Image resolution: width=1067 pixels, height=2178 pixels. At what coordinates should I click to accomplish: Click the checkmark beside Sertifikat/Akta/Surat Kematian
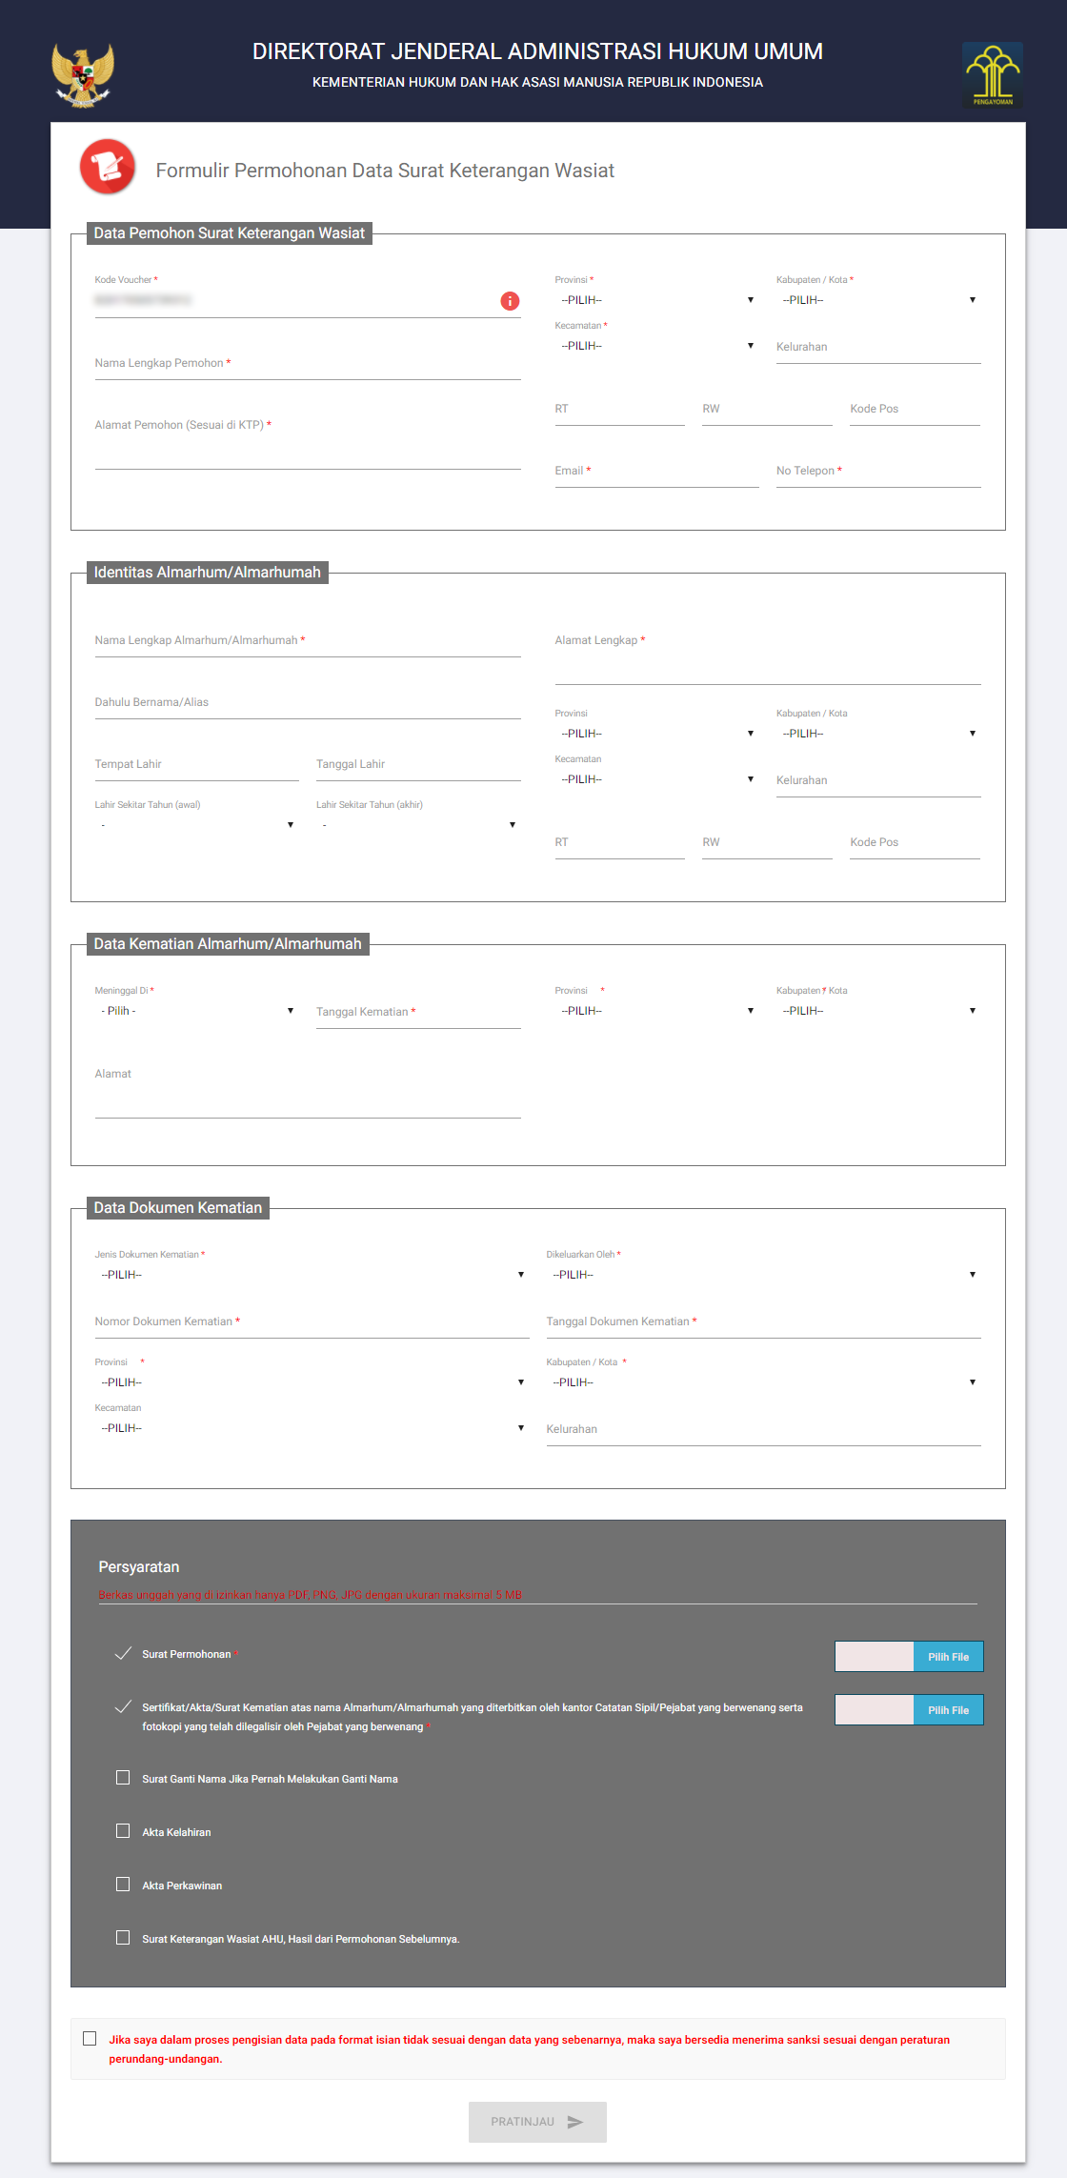tap(123, 1706)
